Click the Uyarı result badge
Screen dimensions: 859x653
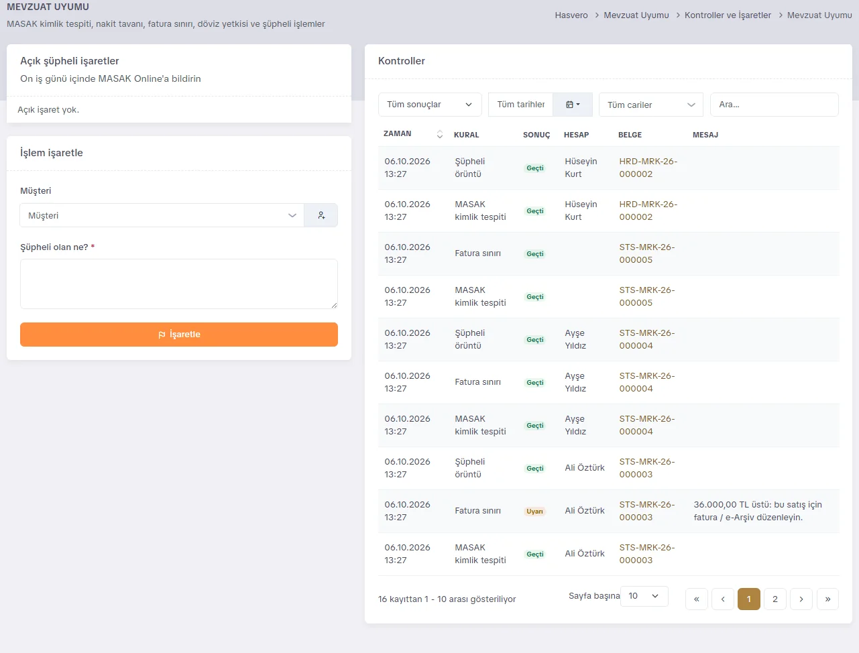click(x=534, y=512)
